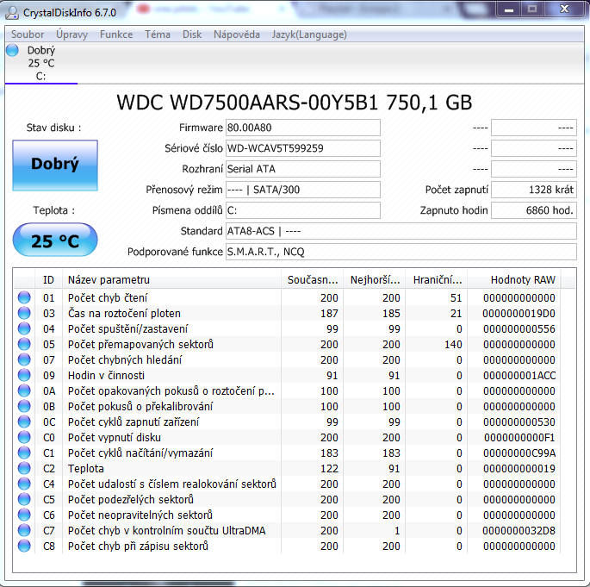Click status icon for Počet přemapovaných sektorů
Screen dimensions: 590x587
click(x=24, y=344)
